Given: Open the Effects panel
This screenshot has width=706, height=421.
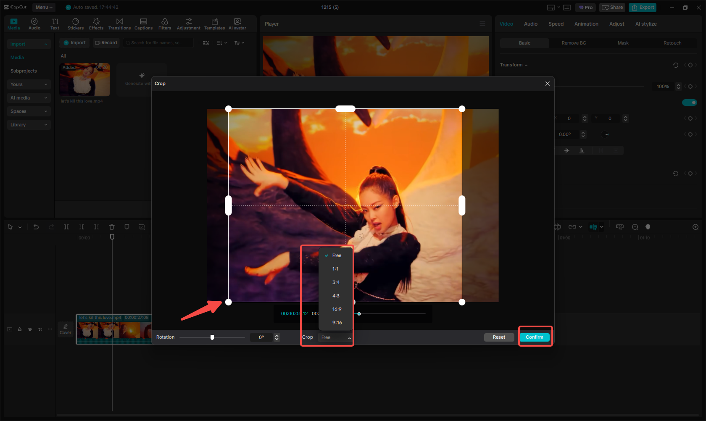Looking at the screenshot, I should [x=96, y=23].
